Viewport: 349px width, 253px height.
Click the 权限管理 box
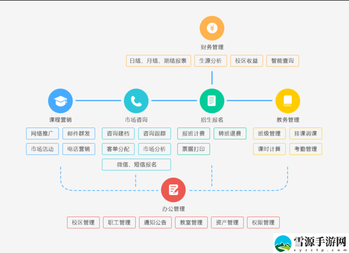[263, 223]
